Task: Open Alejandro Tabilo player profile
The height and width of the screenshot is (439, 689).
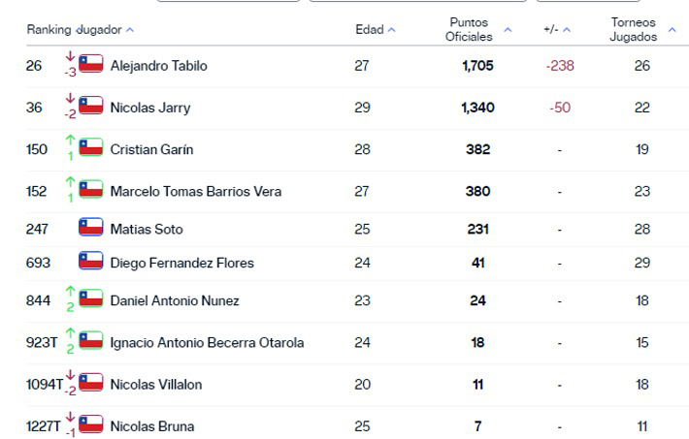Action: (158, 66)
